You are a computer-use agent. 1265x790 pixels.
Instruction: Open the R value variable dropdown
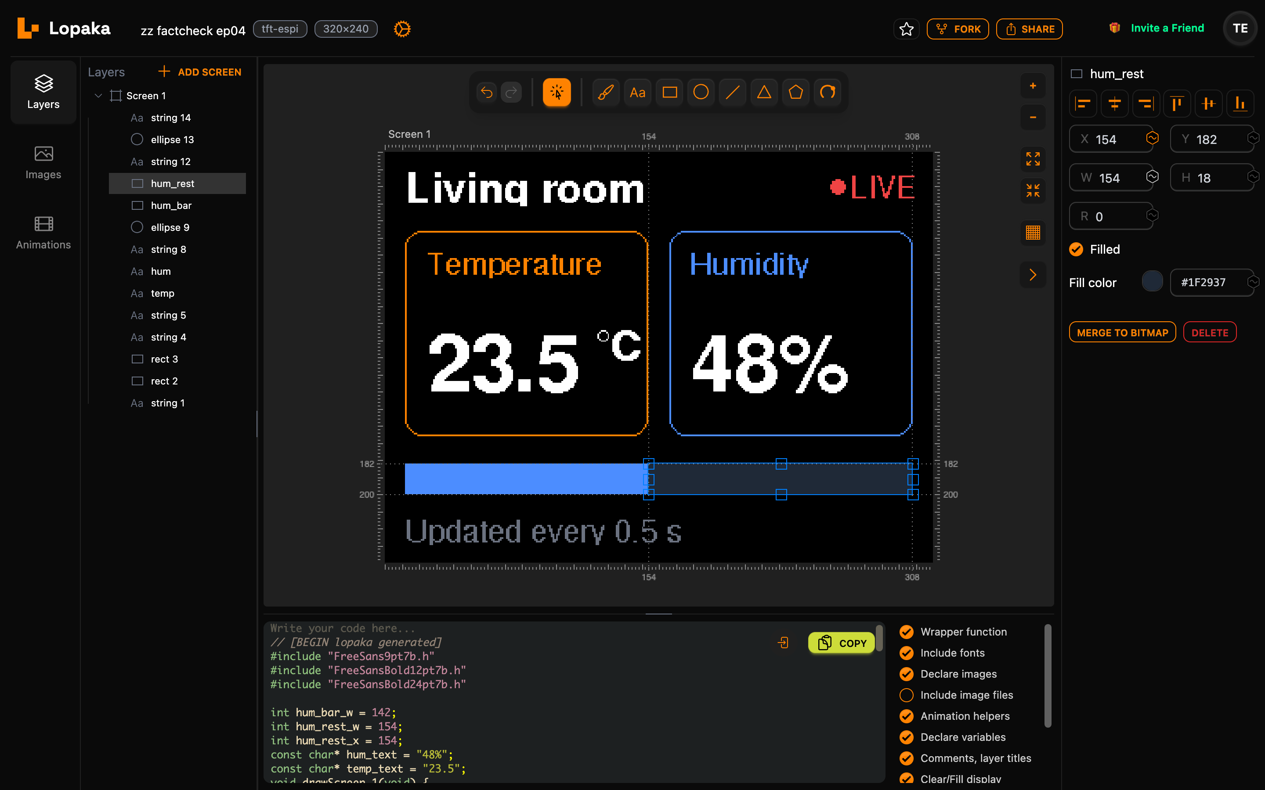1152,215
